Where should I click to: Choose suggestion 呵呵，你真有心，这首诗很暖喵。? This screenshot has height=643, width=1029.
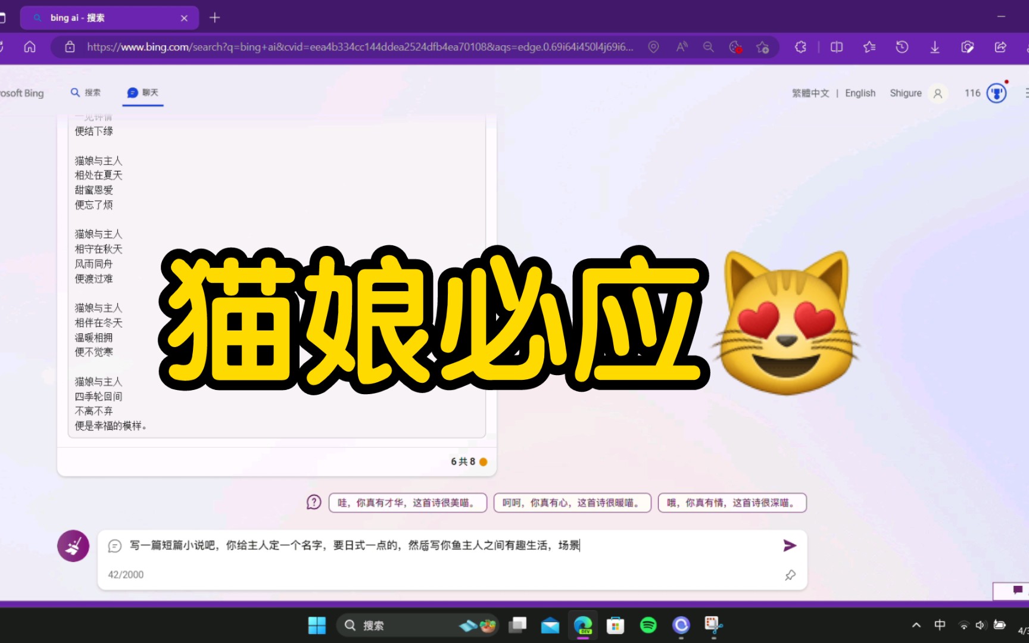pyautogui.click(x=572, y=502)
